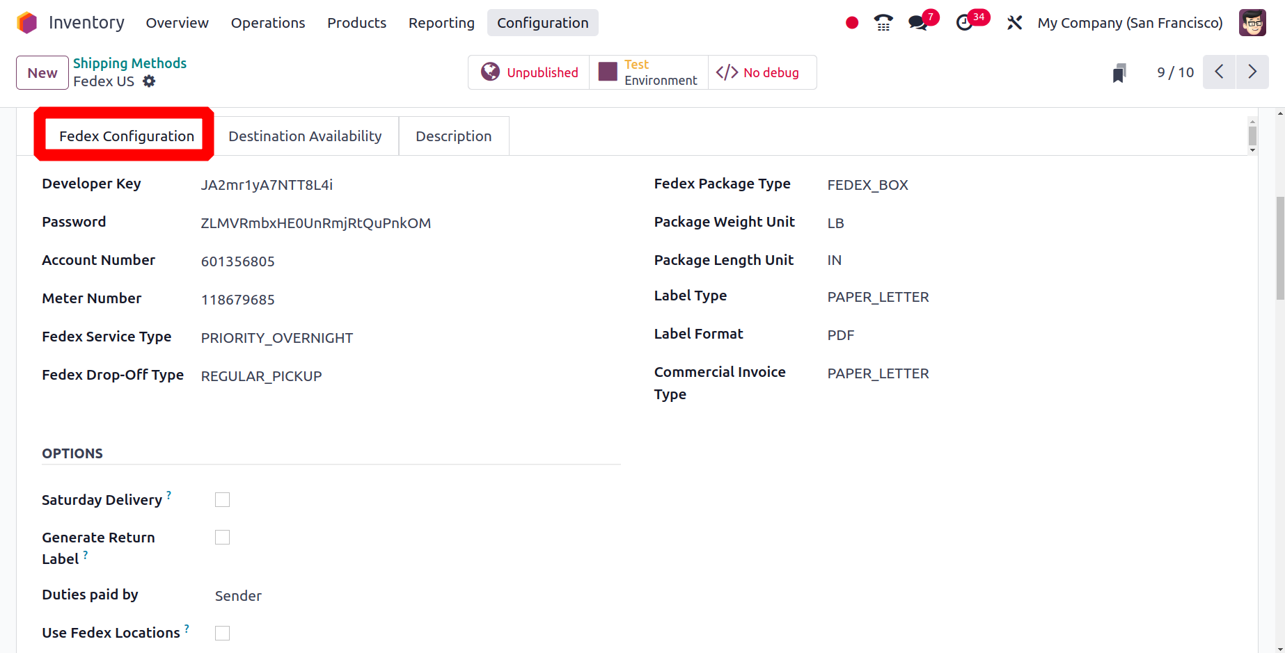This screenshot has width=1285, height=653.
Task: Click the Saturday Delivery help question mark
Action: [x=168, y=495]
